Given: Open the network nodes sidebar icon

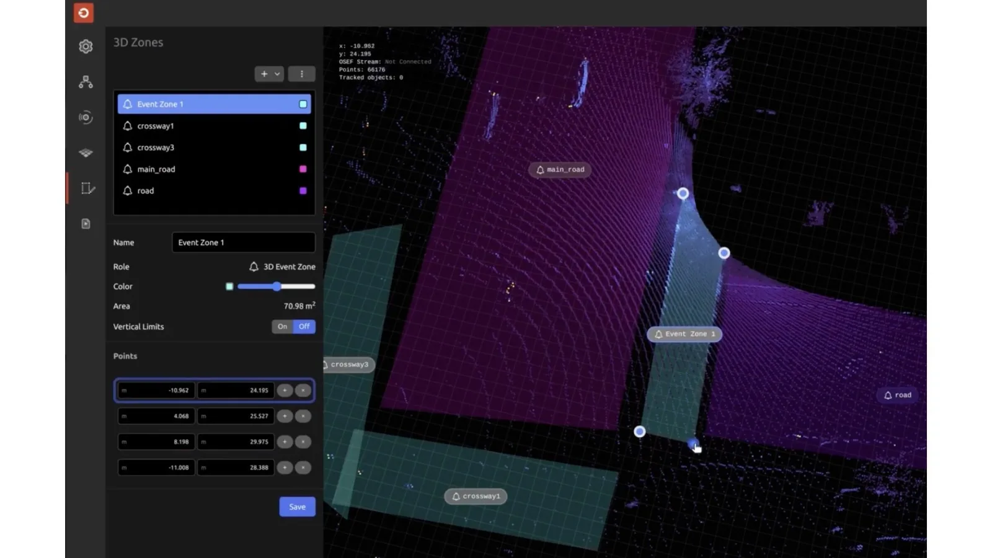Looking at the screenshot, I should (x=86, y=82).
